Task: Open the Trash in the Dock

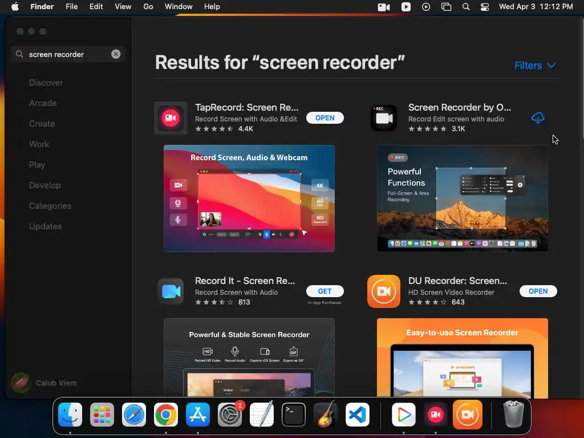Action: pyautogui.click(x=514, y=414)
